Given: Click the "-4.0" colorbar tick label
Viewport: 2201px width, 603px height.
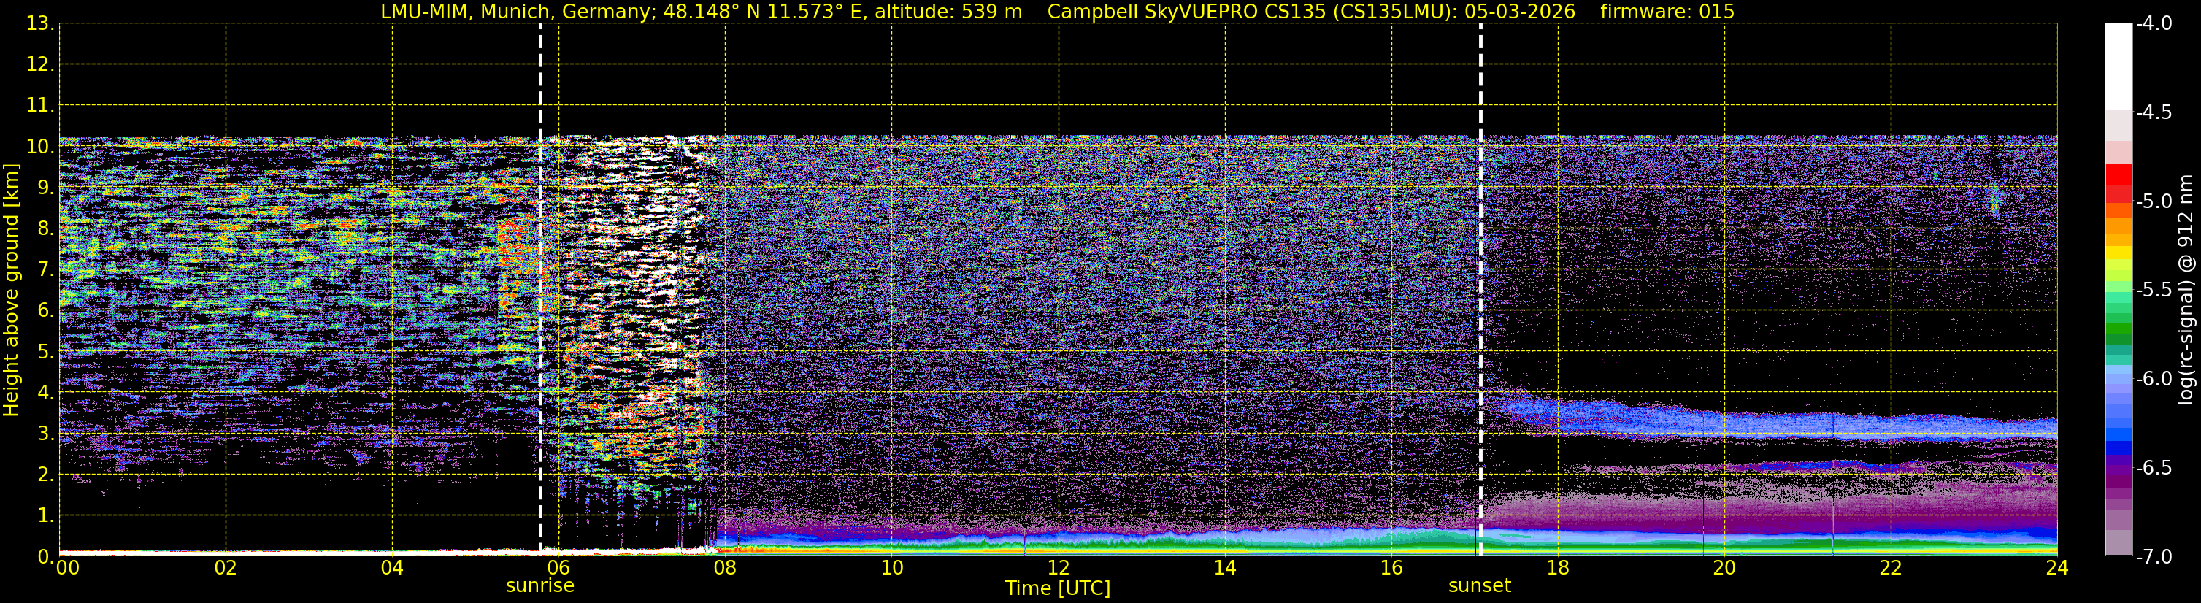Looking at the screenshot, I should tap(2154, 24).
